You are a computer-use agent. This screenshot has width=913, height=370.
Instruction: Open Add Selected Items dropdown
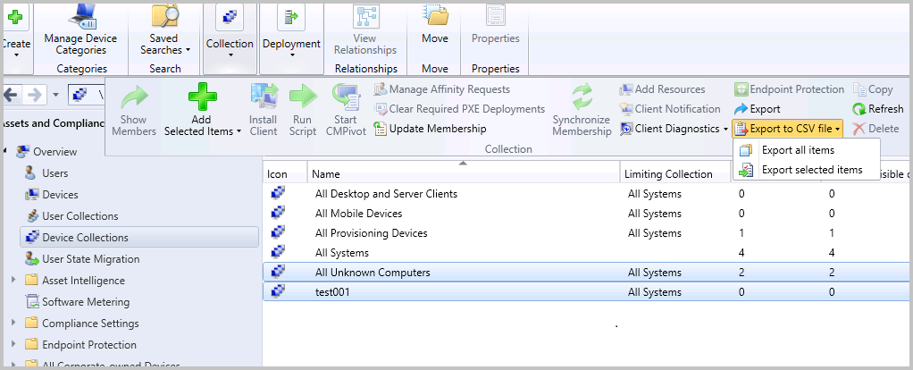(x=204, y=131)
